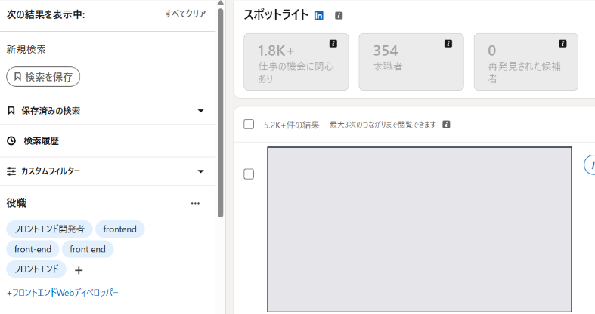595x314 pixels.
Task: Select the フロントエンド title chip
Action: [36, 269]
